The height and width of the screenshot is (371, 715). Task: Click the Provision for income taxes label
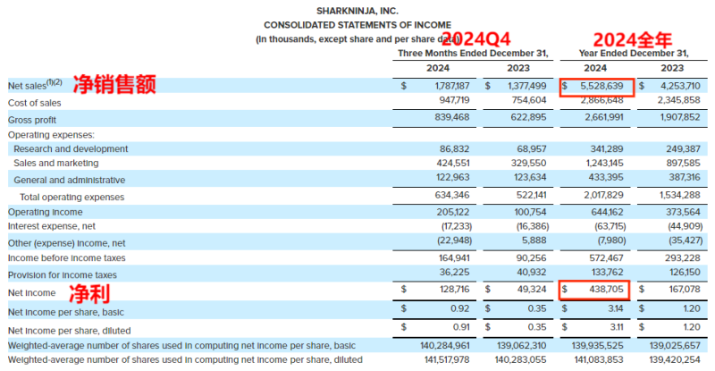[63, 274]
